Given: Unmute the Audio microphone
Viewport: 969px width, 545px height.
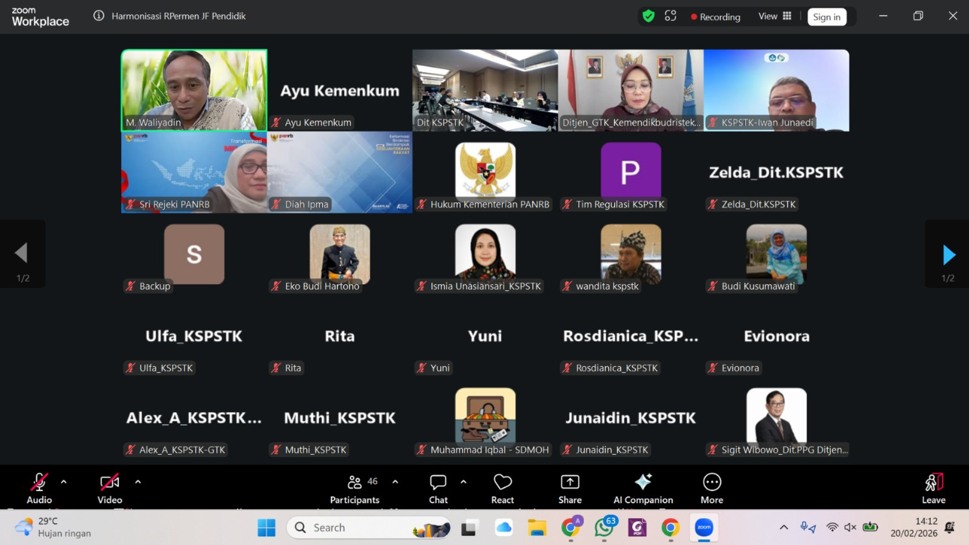Looking at the screenshot, I should [39, 483].
